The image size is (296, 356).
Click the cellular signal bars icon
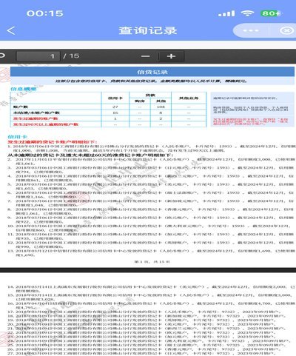pyautogui.click(x=226, y=13)
